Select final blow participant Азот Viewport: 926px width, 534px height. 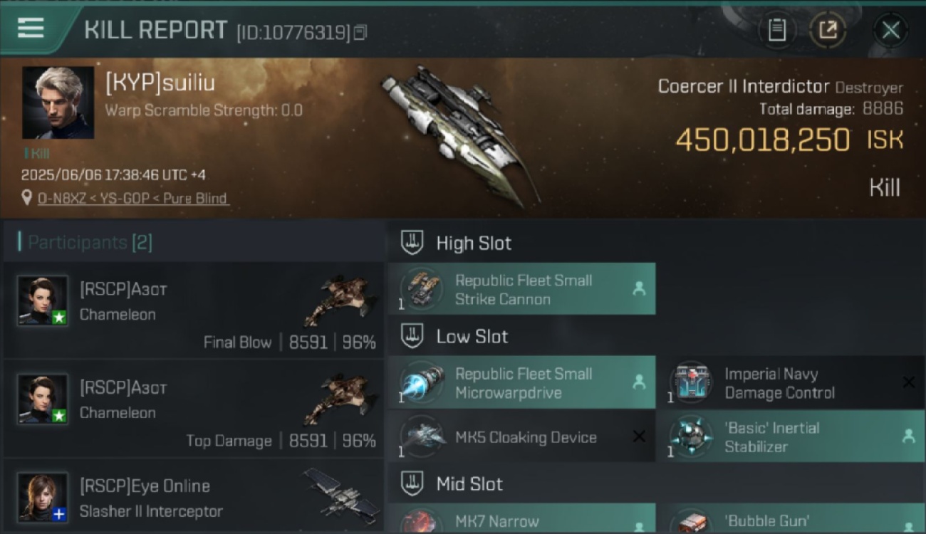coord(194,310)
